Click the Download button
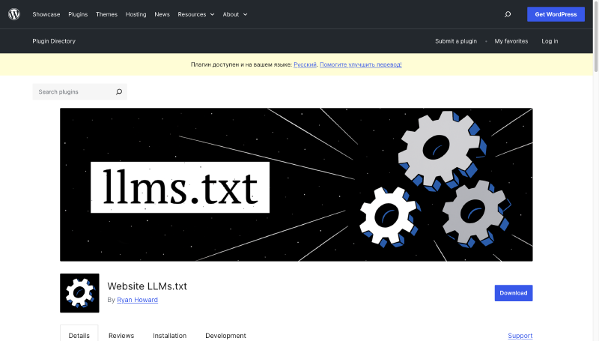Screen dimensions: 599x341 click(x=514, y=293)
